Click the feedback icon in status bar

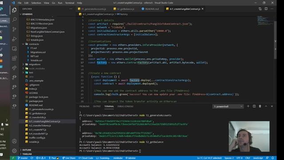pos(267,158)
